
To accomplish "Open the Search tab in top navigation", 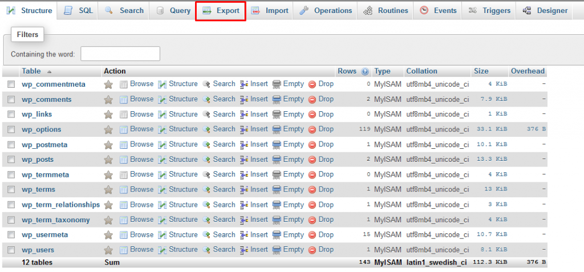I will click(x=124, y=11).
